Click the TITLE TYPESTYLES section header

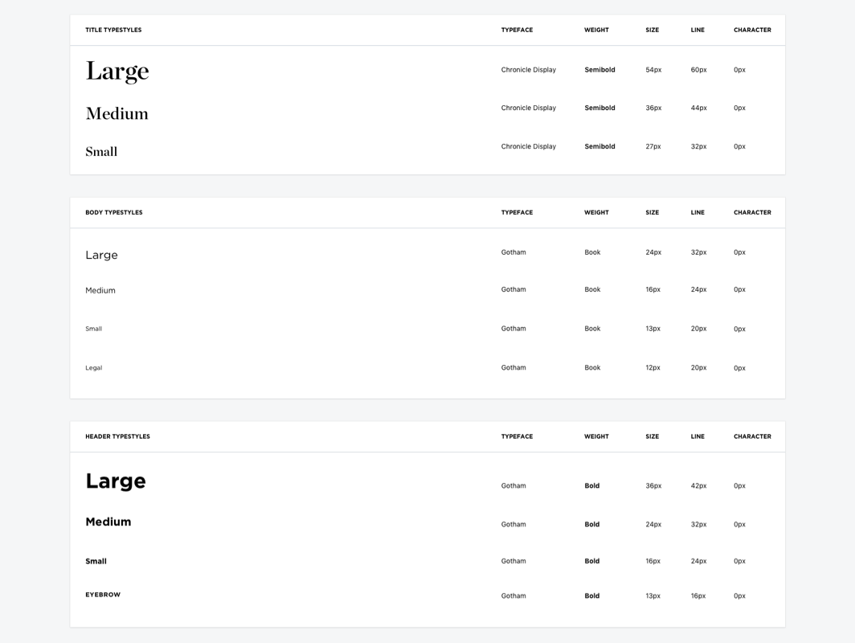tap(114, 30)
